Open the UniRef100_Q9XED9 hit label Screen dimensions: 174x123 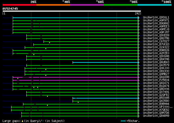click(x=156, y=35)
